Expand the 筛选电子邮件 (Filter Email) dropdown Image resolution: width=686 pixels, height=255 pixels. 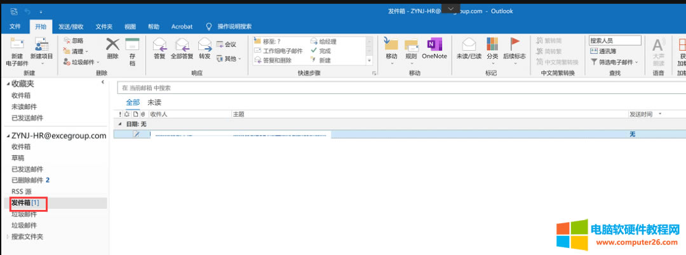[615, 62]
